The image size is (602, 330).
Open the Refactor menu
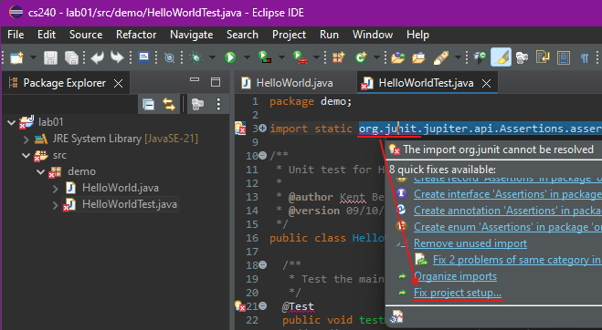point(136,35)
